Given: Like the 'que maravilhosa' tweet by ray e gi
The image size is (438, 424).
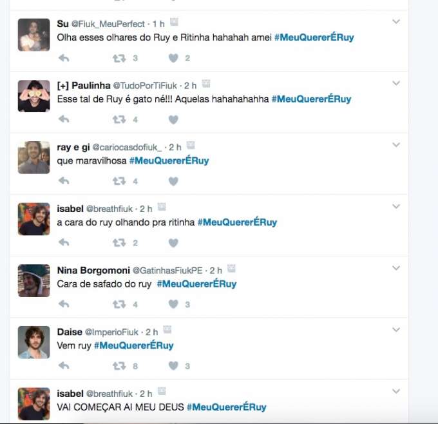Looking at the screenshot, I should [173, 182].
